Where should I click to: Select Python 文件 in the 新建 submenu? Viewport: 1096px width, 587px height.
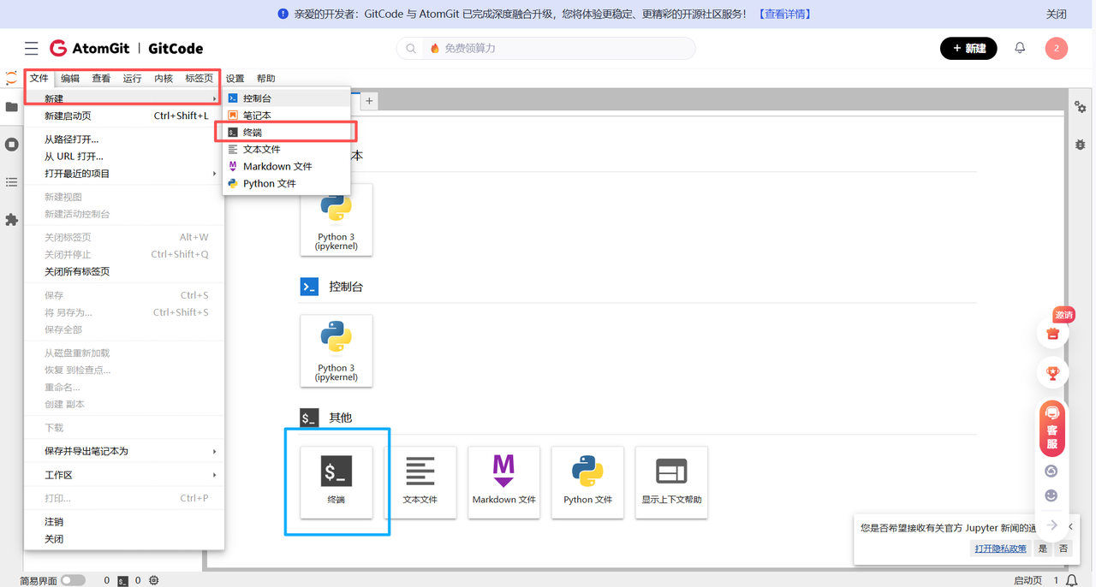click(x=287, y=184)
